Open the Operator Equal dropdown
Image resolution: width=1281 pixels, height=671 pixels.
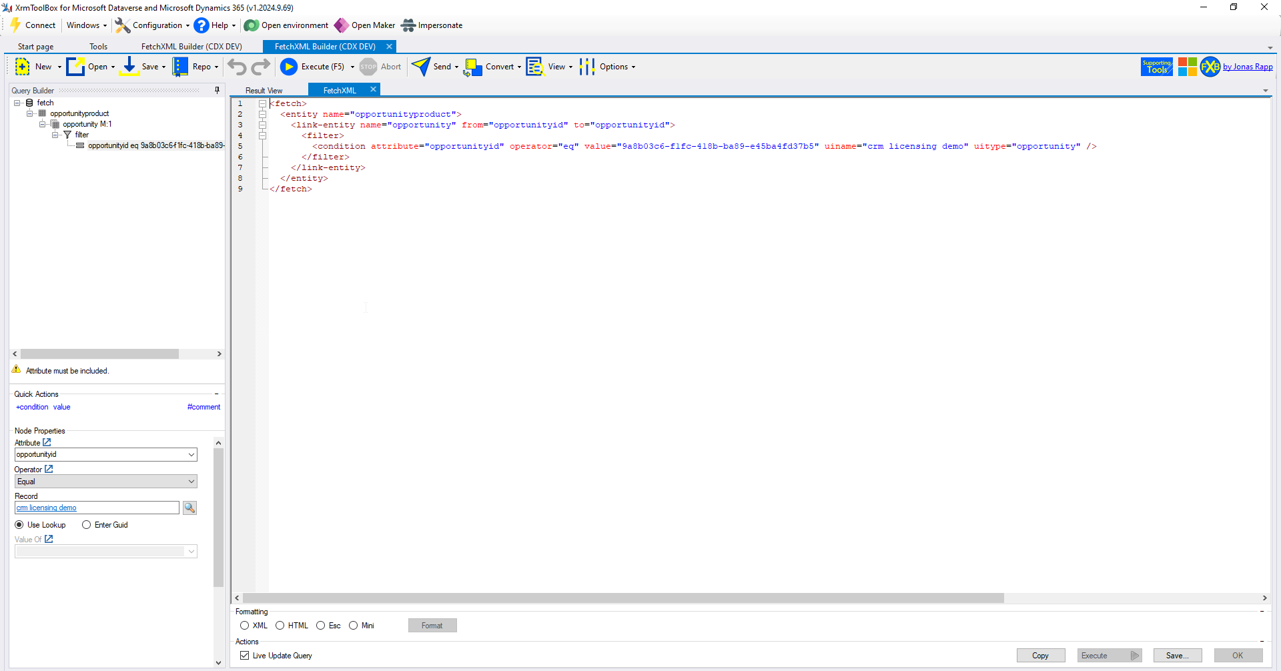191,482
